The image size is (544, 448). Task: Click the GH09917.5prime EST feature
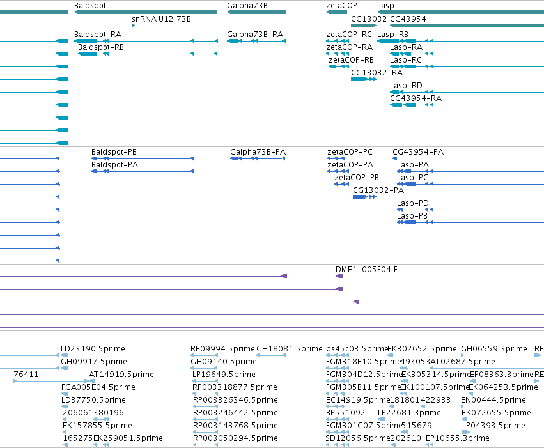click(x=64, y=368)
